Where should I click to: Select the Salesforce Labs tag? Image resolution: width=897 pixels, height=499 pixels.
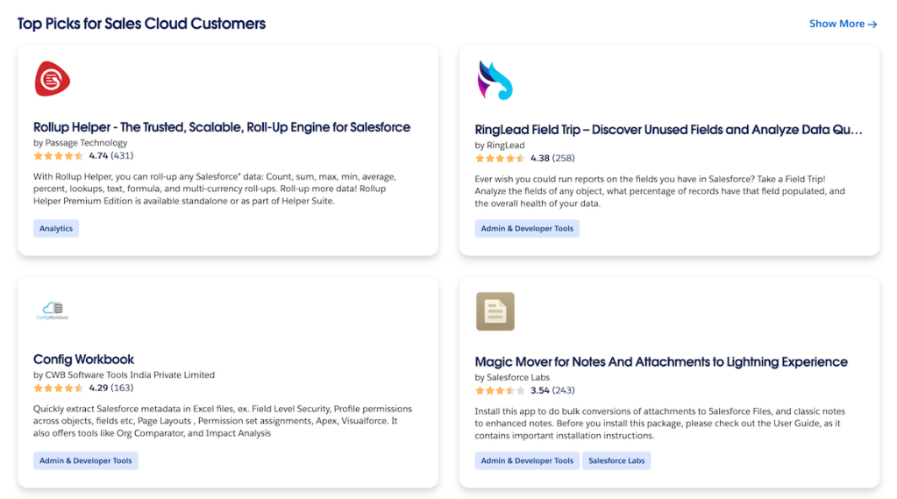click(x=616, y=460)
